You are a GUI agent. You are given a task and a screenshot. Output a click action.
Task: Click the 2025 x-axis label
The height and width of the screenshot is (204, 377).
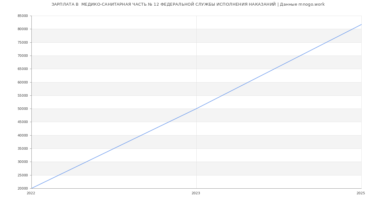coord(361,193)
